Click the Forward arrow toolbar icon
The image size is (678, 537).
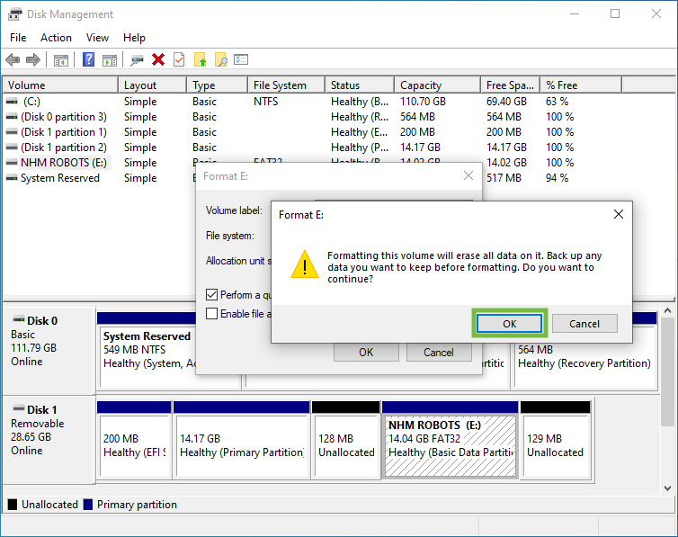point(33,59)
